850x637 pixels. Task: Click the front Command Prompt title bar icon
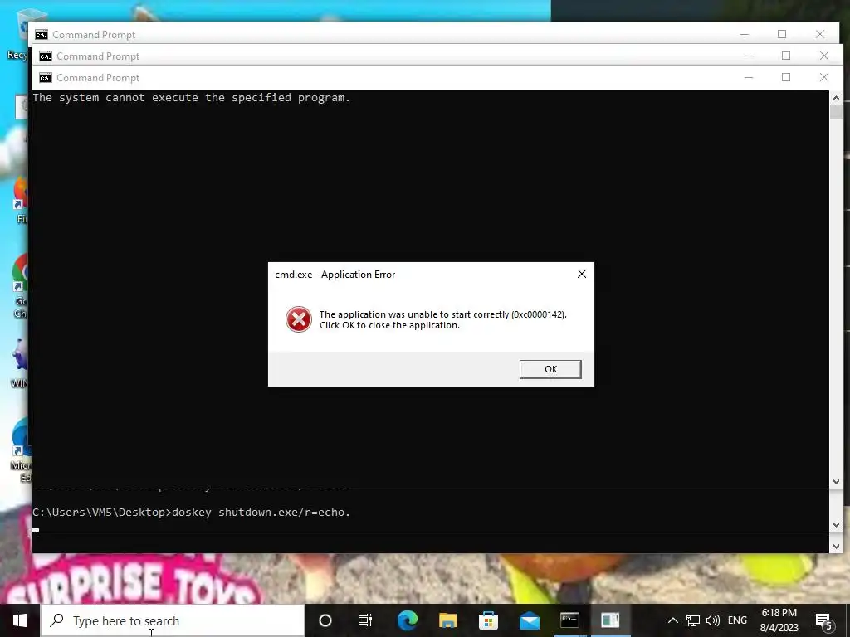point(46,78)
